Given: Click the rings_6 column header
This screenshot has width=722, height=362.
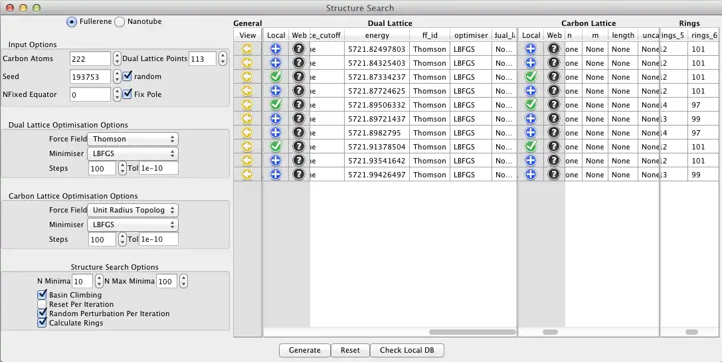Looking at the screenshot, I should tap(704, 35).
